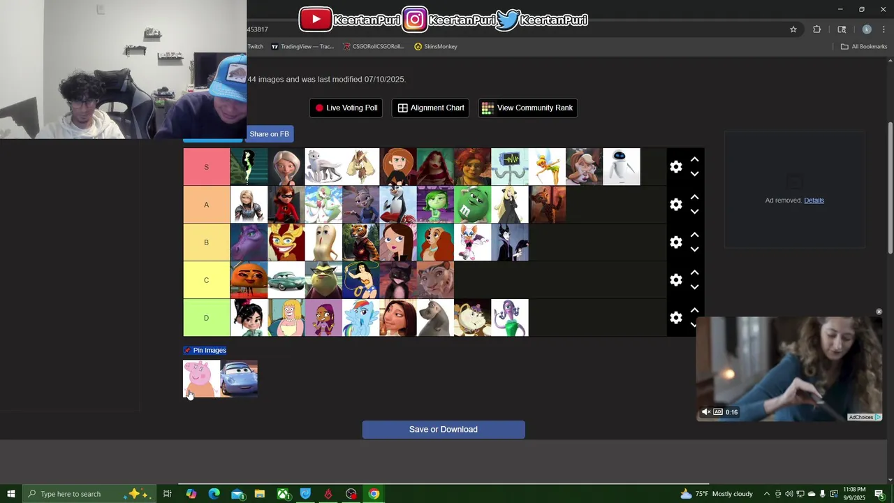The width and height of the screenshot is (894, 503).
Task: Switch to Chrome on taskbar
Action: pos(374,494)
